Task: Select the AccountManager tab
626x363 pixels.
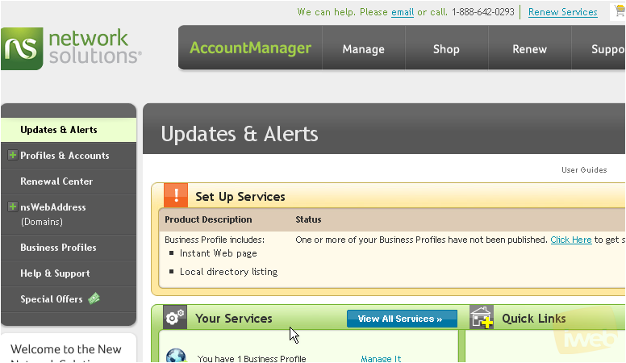Action: point(250,48)
